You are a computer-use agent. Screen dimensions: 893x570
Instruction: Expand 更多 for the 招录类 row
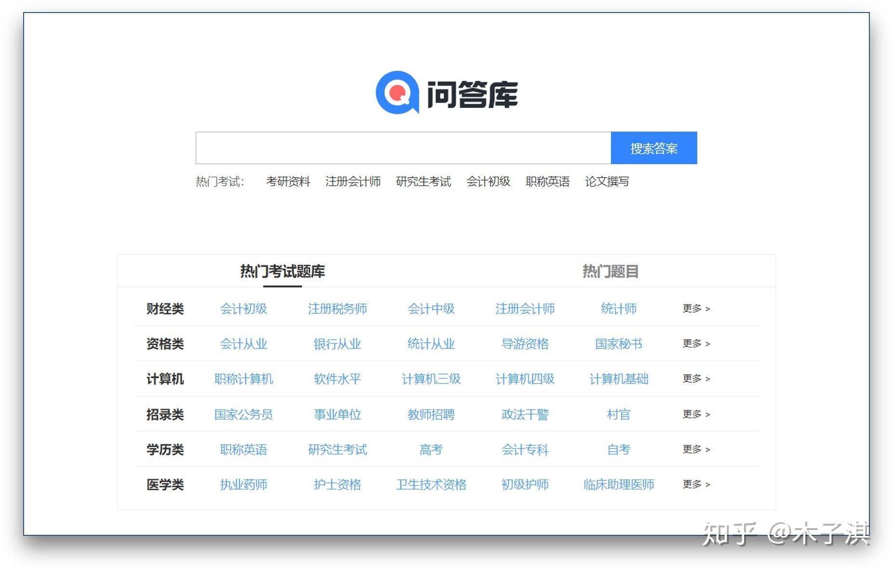tap(695, 414)
